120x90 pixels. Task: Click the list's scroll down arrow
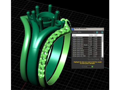point(102,56)
